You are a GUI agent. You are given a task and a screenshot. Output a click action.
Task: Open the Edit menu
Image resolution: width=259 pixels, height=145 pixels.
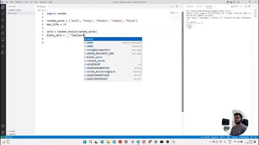[x=12, y=2]
